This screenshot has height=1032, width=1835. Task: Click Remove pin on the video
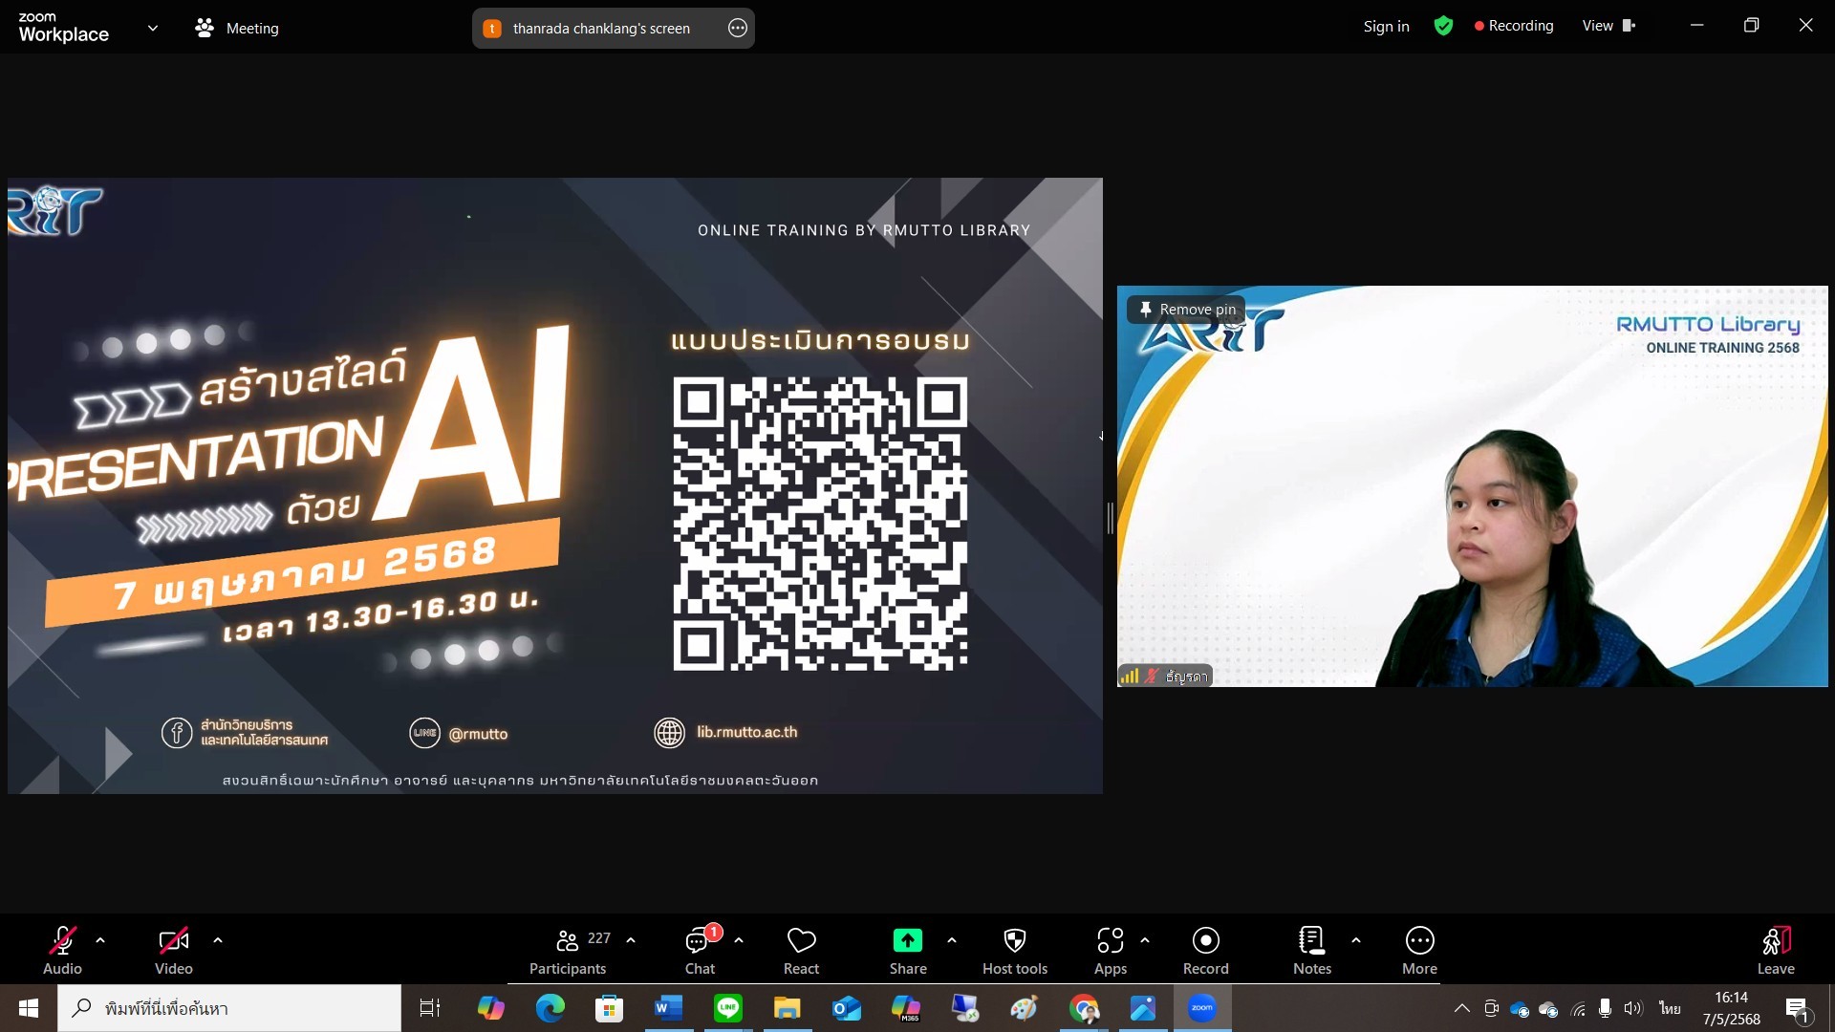(x=1187, y=310)
